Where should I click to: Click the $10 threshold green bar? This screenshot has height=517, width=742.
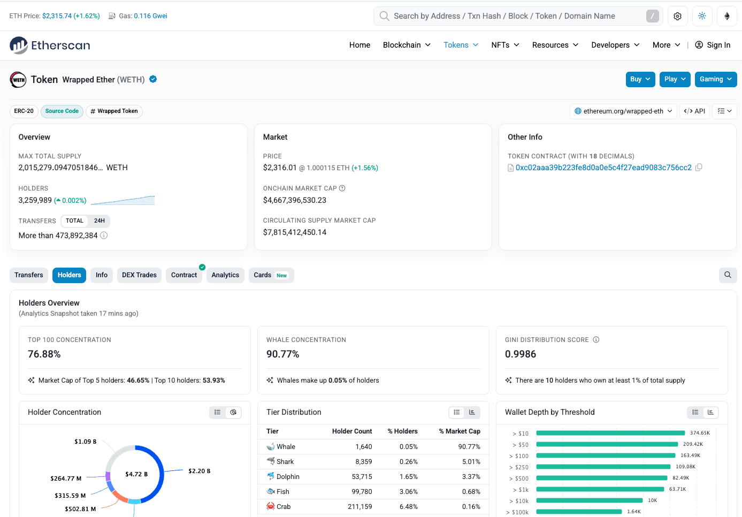[x=610, y=433]
